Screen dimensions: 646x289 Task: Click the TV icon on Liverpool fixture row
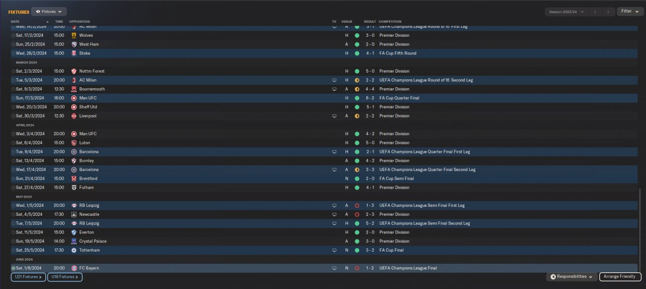pyautogui.click(x=334, y=116)
